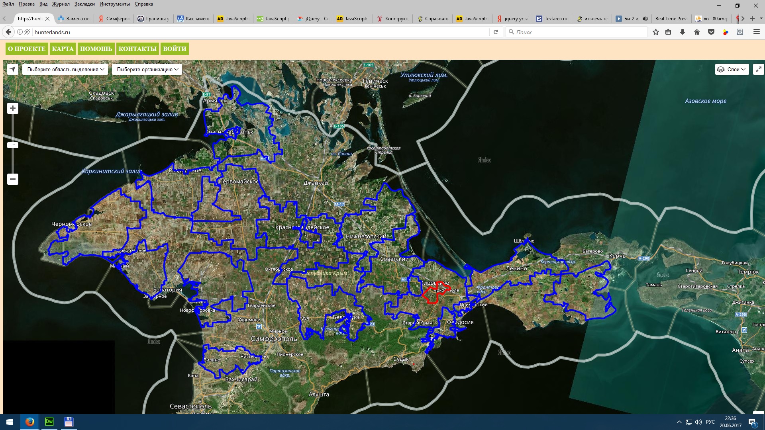Click the 'ВОЙТИ' login button

(x=175, y=49)
